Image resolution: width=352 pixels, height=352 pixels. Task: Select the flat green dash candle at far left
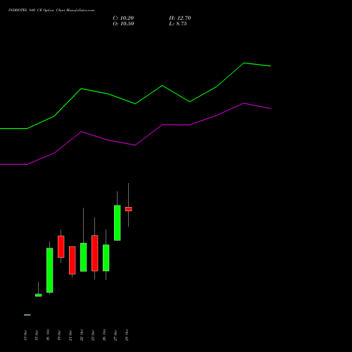coord(27,315)
